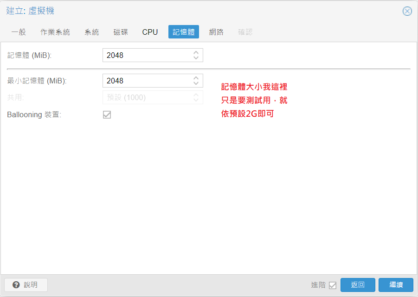The image size is (418, 297).
Task: Click the 返回 back button
Action: 358,285
